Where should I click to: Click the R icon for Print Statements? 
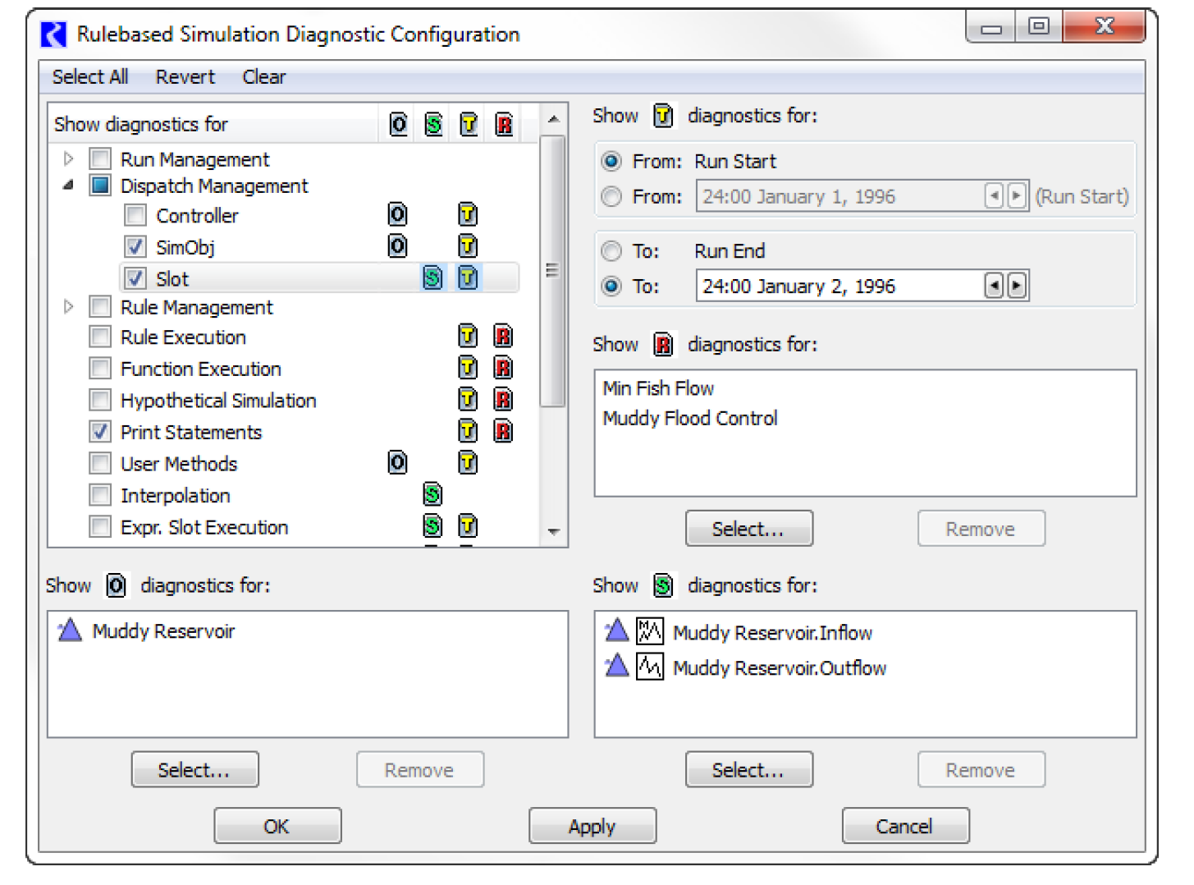[503, 432]
